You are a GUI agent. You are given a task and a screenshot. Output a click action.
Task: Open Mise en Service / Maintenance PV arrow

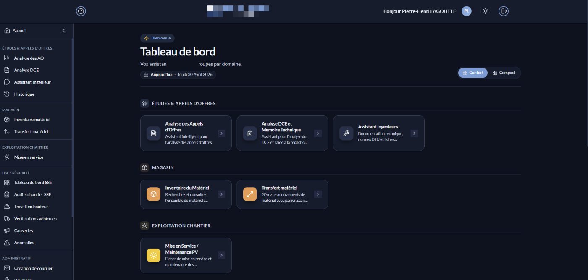click(x=222, y=255)
